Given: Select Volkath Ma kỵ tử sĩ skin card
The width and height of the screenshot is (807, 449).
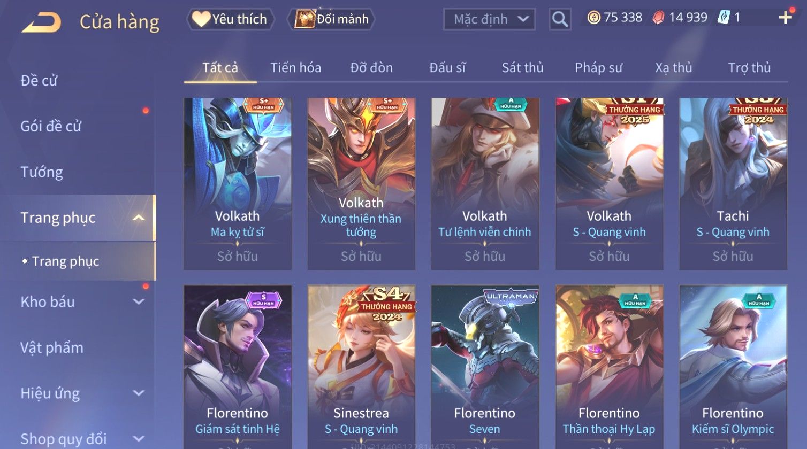Looking at the screenshot, I should 238,183.
